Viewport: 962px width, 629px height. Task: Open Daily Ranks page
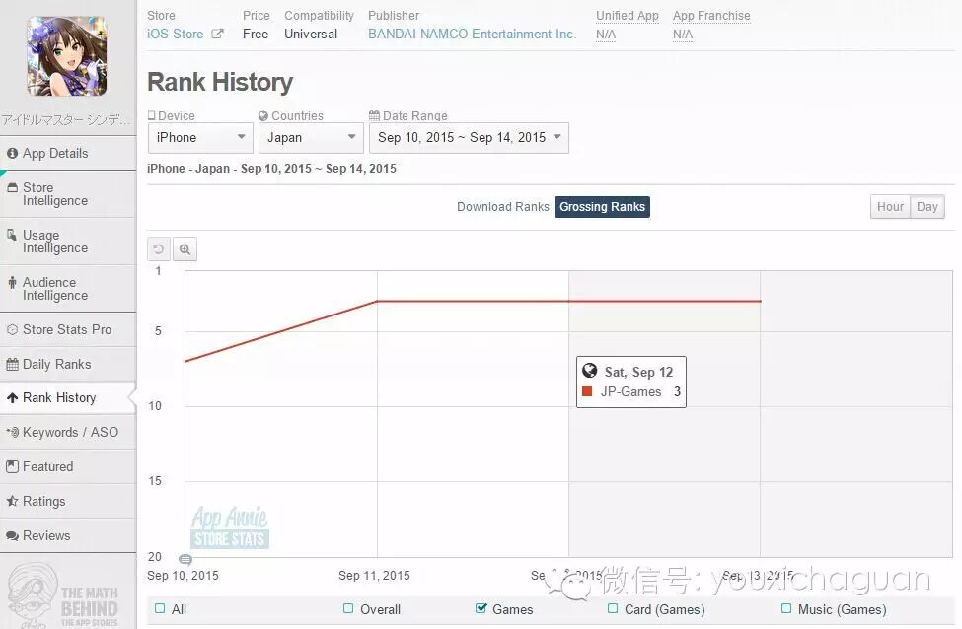click(68, 364)
